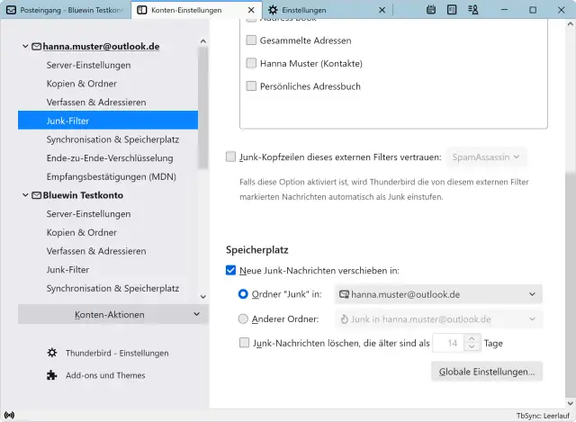Viewport: 576px width, 422px height.
Task: Click the gear icon on Einstellungen tab
Action: point(273,10)
